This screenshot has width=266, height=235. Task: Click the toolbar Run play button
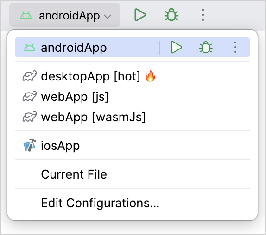coord(140,15)
